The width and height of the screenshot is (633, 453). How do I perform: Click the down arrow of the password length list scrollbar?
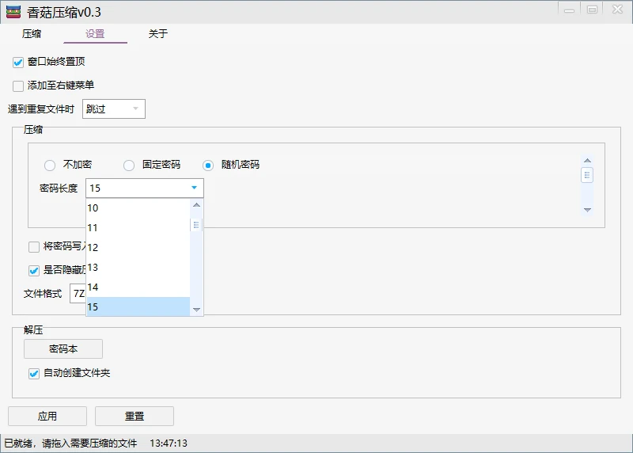196,310
